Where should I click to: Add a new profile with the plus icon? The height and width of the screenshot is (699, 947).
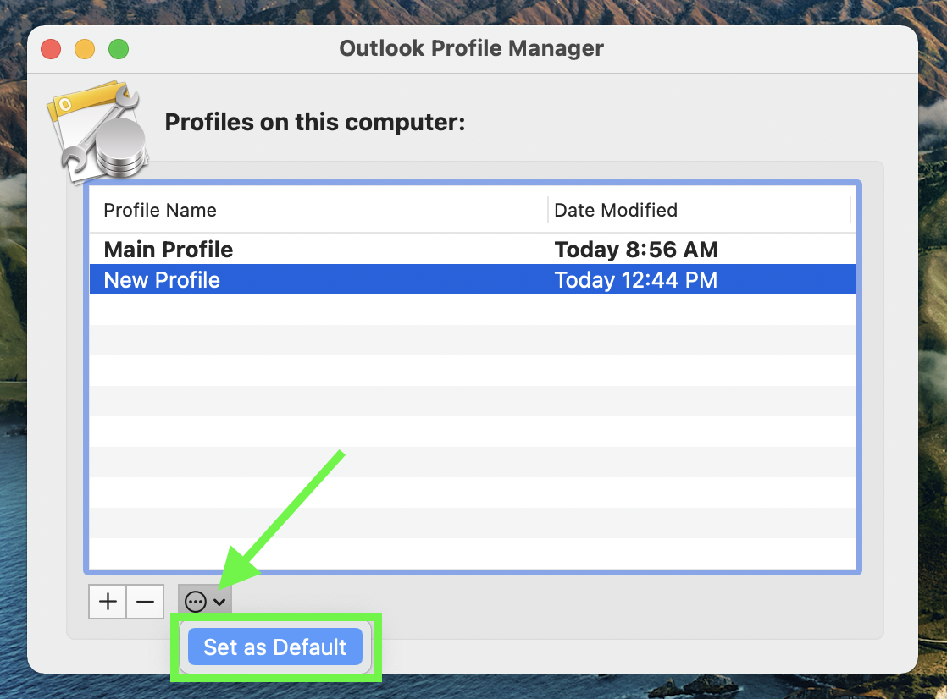click(107, 601)
